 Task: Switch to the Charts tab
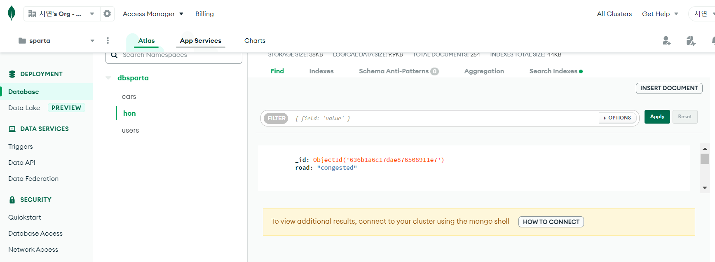255,40
